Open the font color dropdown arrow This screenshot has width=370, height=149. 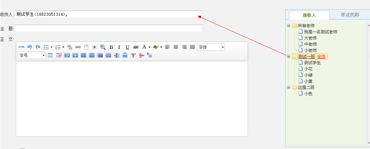pyautogui.click(x=149, y=47)
